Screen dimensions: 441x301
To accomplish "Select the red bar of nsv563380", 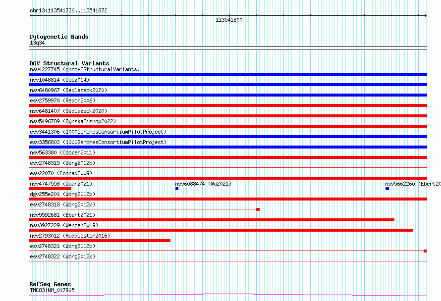I will click(228, 157).
